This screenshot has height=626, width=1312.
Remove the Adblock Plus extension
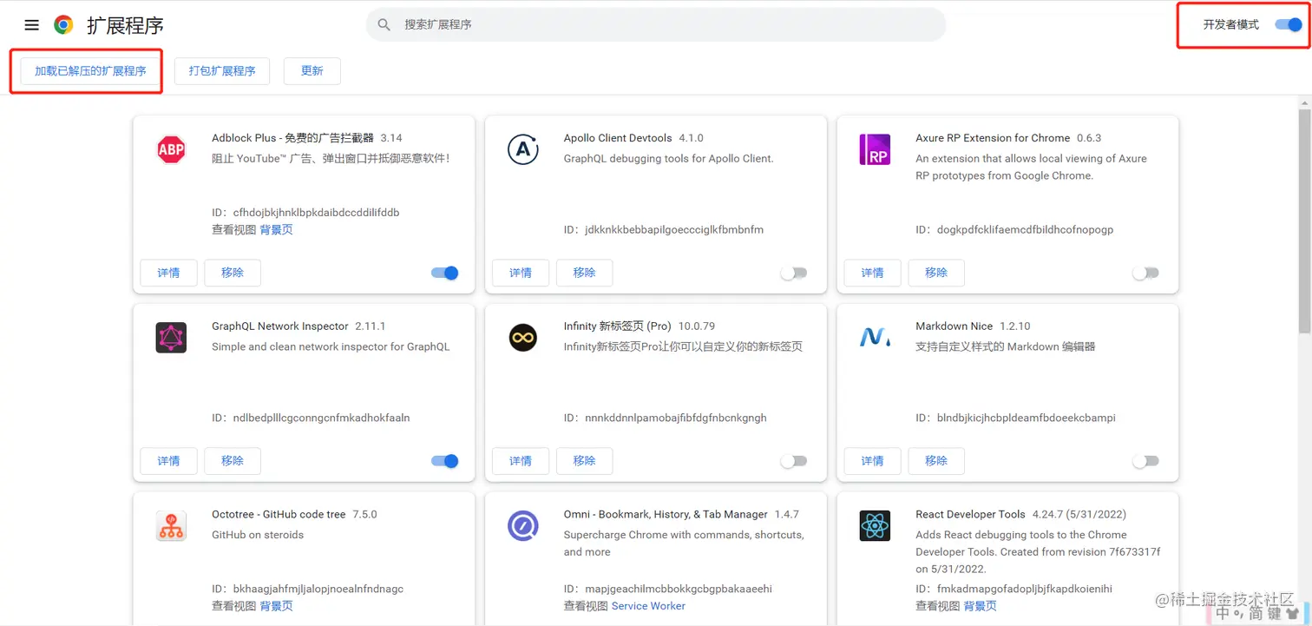coord(233,273)
